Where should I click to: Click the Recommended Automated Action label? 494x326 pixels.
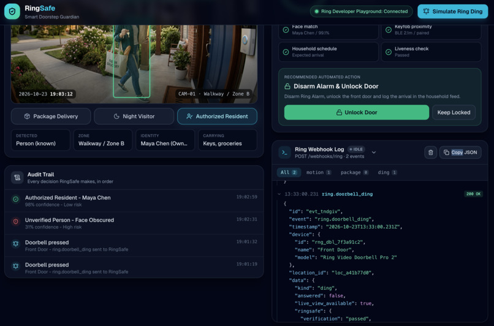coord(322,77)
